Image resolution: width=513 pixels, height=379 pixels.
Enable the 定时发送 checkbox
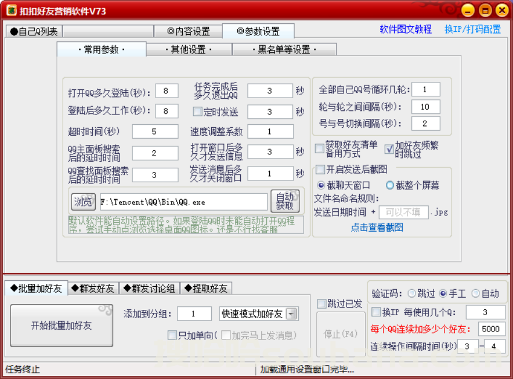[x=198, y=111]
